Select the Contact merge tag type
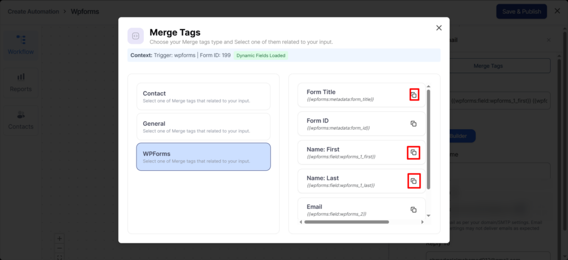Viewport: 568px width, 260px height. (204, 96)
